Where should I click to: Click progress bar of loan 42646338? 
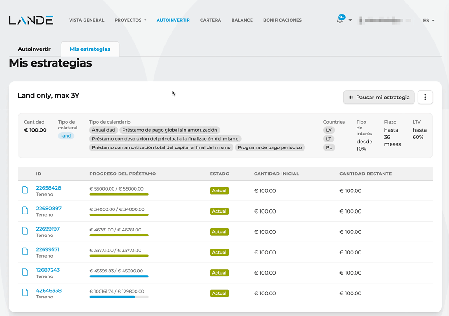coord(119,297)
